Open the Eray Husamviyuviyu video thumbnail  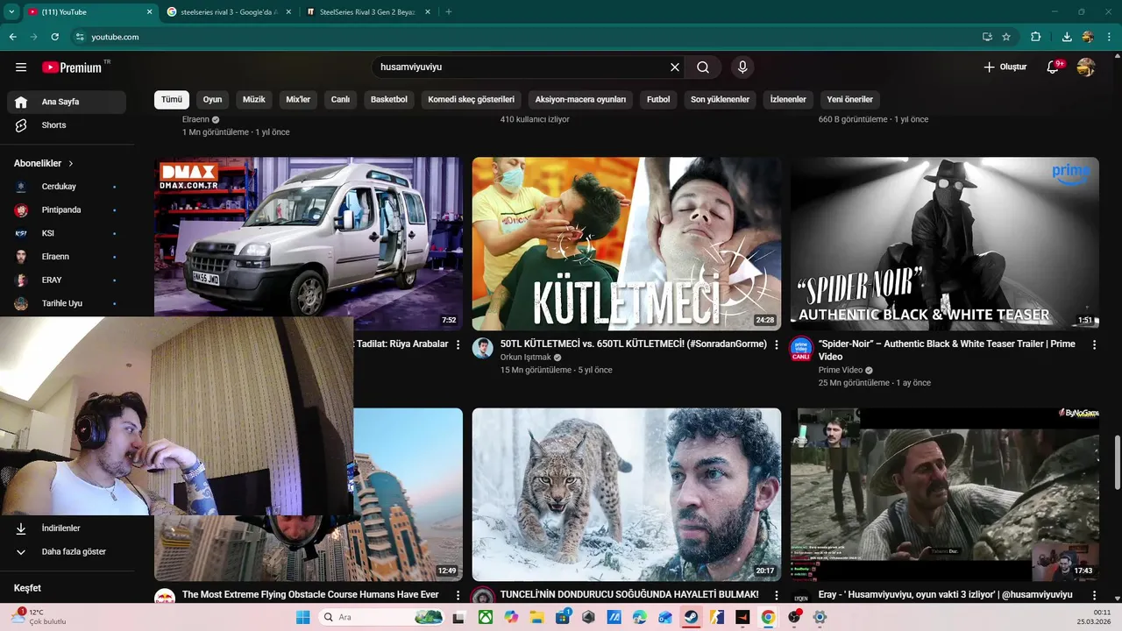[x=945, y=494]
